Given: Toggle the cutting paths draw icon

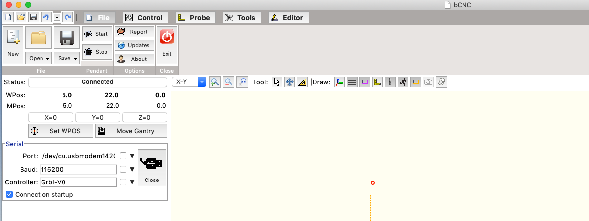Looking at the screenshot, I should pos(390,82).
